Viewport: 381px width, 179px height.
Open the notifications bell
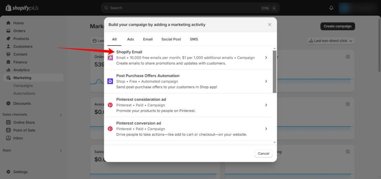click(x=331, y=8)
